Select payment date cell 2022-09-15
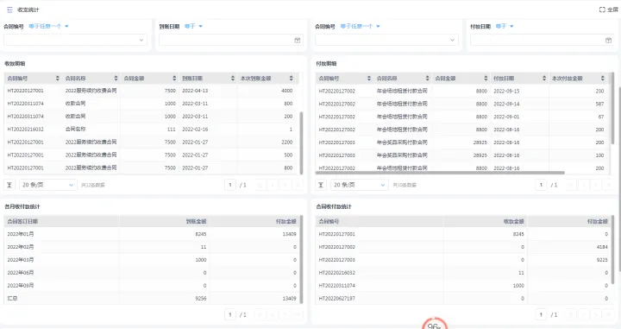This screenshot has height=329, width=621. (506, 92)
